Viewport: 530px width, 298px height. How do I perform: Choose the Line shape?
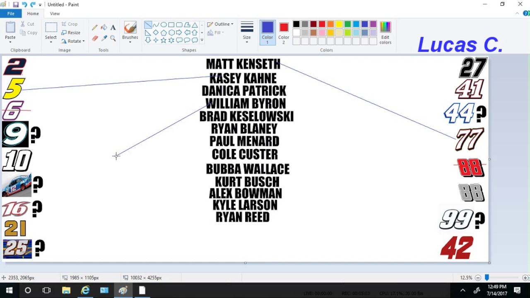[x=148, y=25]
